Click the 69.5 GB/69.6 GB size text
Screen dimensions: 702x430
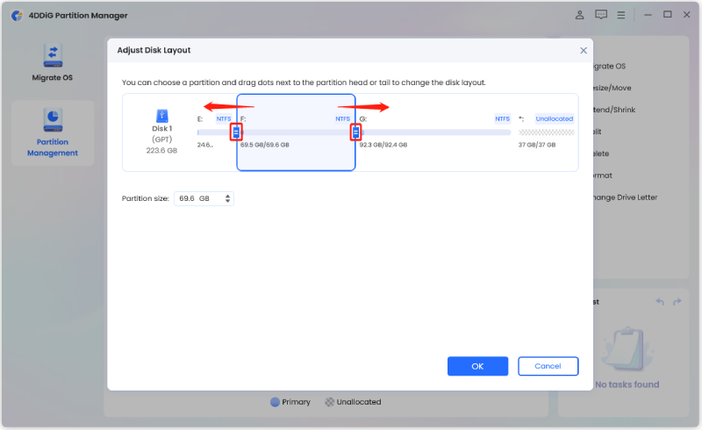265,145
